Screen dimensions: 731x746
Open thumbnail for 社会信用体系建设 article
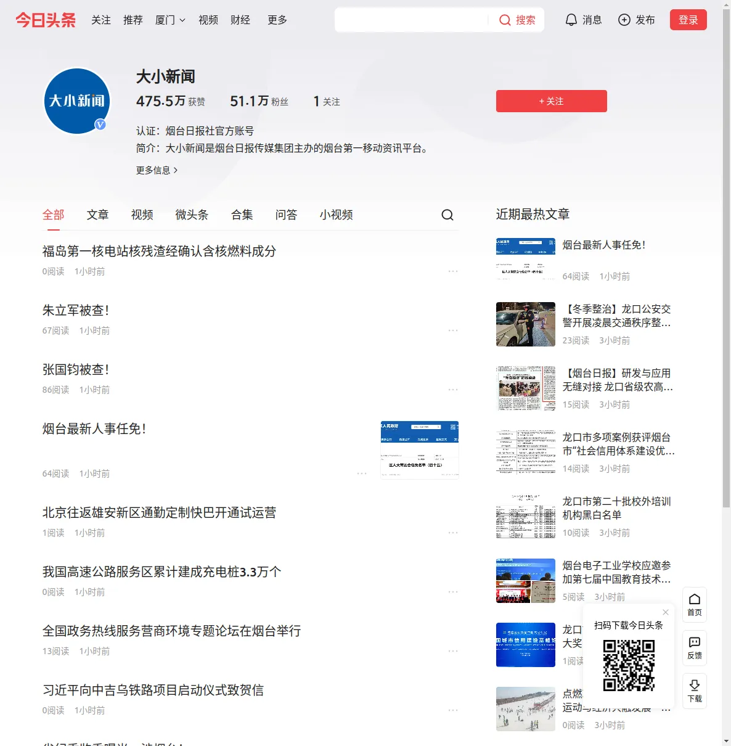pos(526,453)
